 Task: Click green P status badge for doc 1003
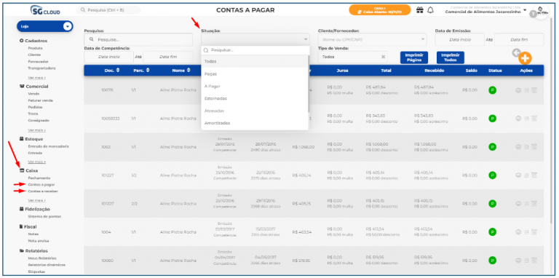point(492,147)
